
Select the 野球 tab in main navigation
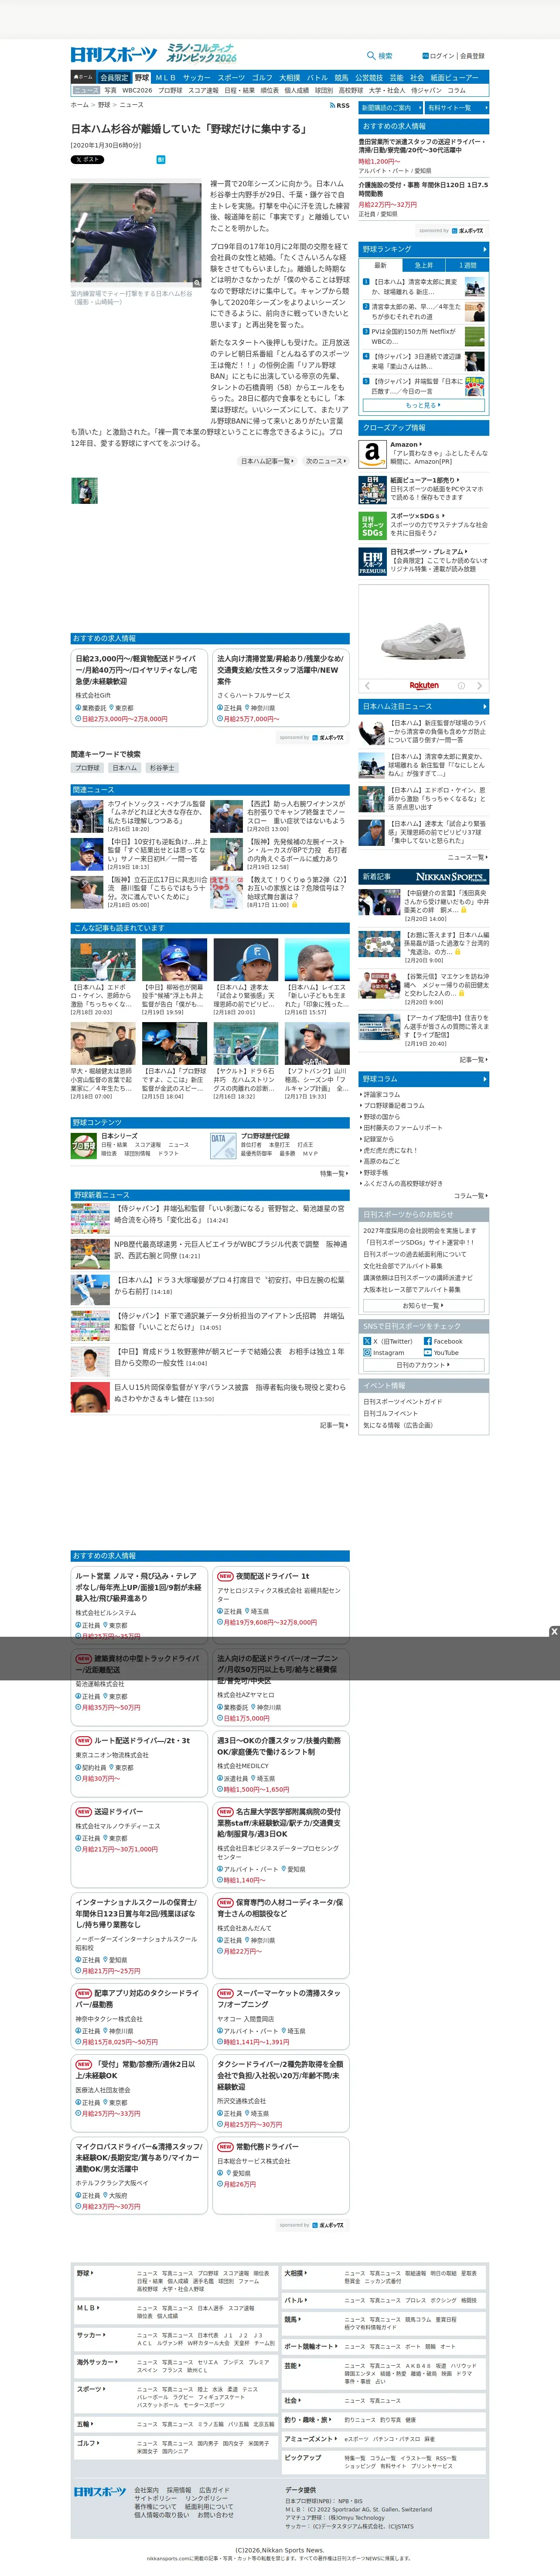tap(142, 77)
